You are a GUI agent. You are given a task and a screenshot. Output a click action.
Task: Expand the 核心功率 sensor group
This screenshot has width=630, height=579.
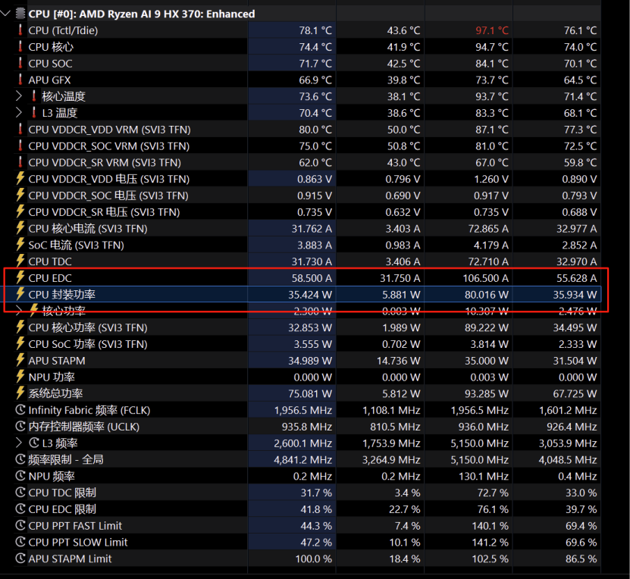click(x=18, y=310)
